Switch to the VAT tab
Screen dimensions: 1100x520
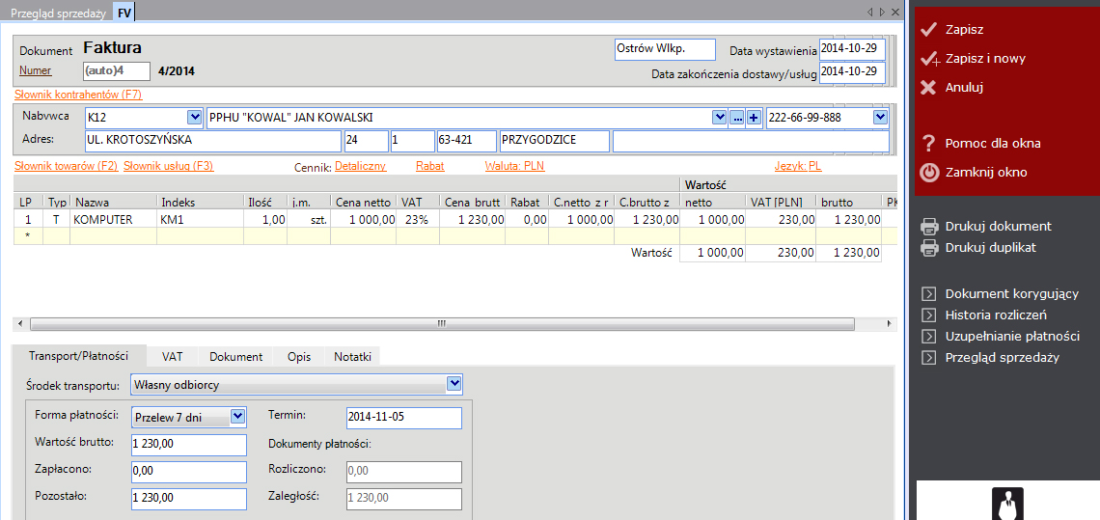point(173,357)
